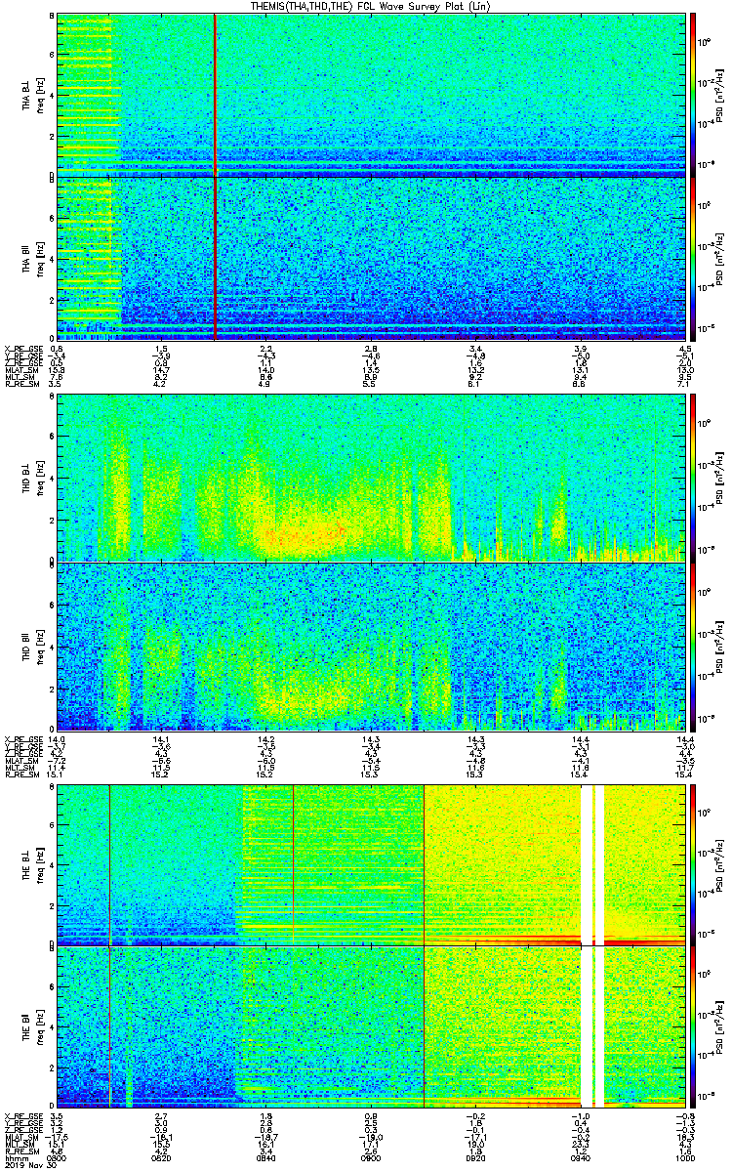Click the '0820' time tick label
The width and height of the screenshot is (732, 1172).
pos(161,1158)
